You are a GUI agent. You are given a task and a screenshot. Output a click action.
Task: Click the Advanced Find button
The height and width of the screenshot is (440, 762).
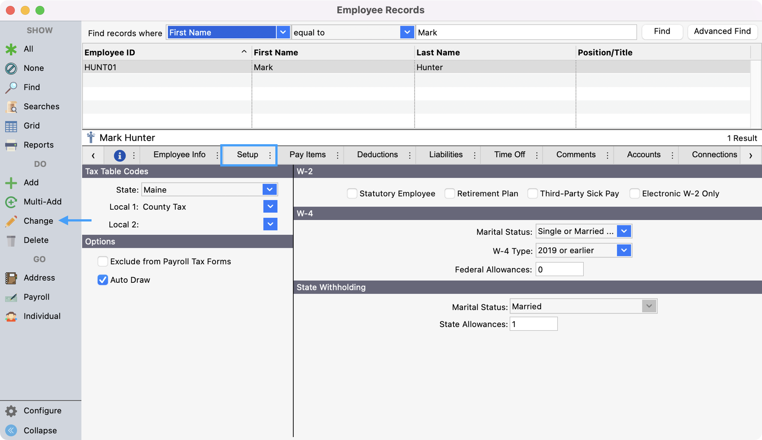click(722, 32)
